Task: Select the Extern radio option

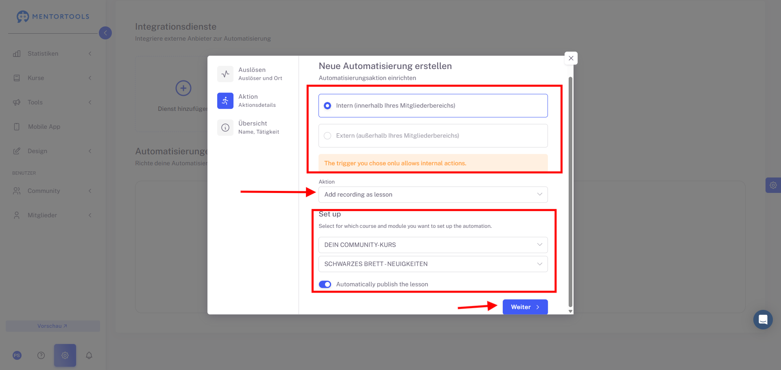Action: click(x=433, y=136)
